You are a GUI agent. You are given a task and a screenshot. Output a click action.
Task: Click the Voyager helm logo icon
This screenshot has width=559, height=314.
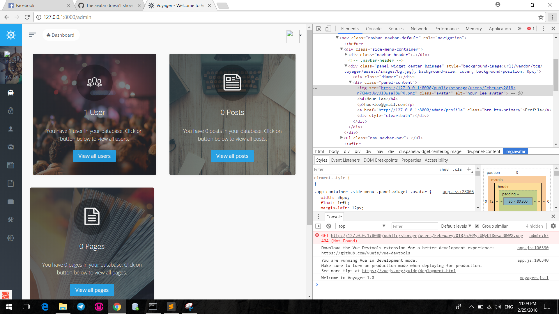tap(11, 35)
